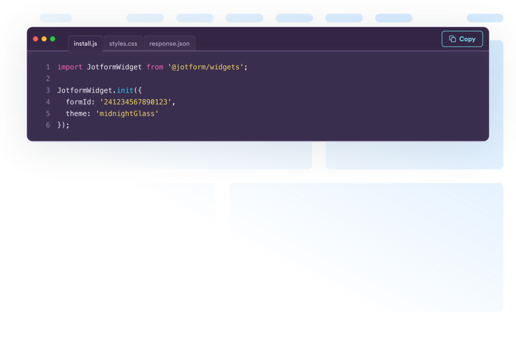Click line number 6 in gutter
The width and height of the screenshot is (516, 341).
[x=48, y=125]
